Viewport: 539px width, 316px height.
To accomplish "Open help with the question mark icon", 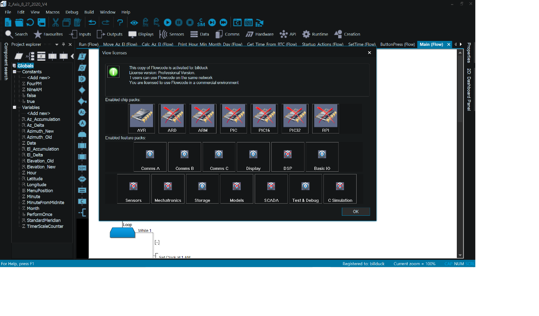I will 120,22.
